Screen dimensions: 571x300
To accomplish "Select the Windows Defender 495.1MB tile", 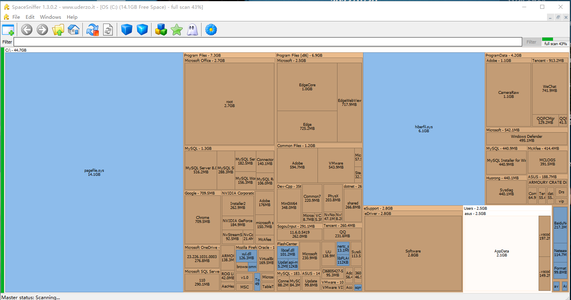I will [x=526, y=139].
